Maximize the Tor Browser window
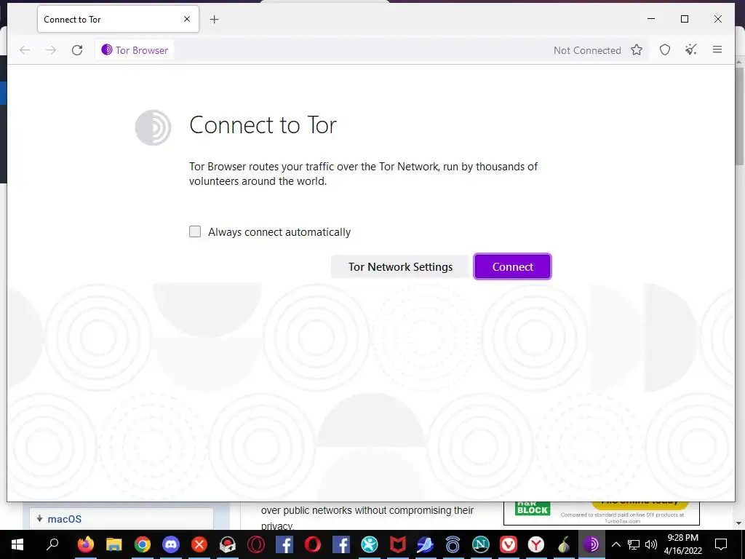The width and height of the screenshot is (745, 559). pos(685,19)
